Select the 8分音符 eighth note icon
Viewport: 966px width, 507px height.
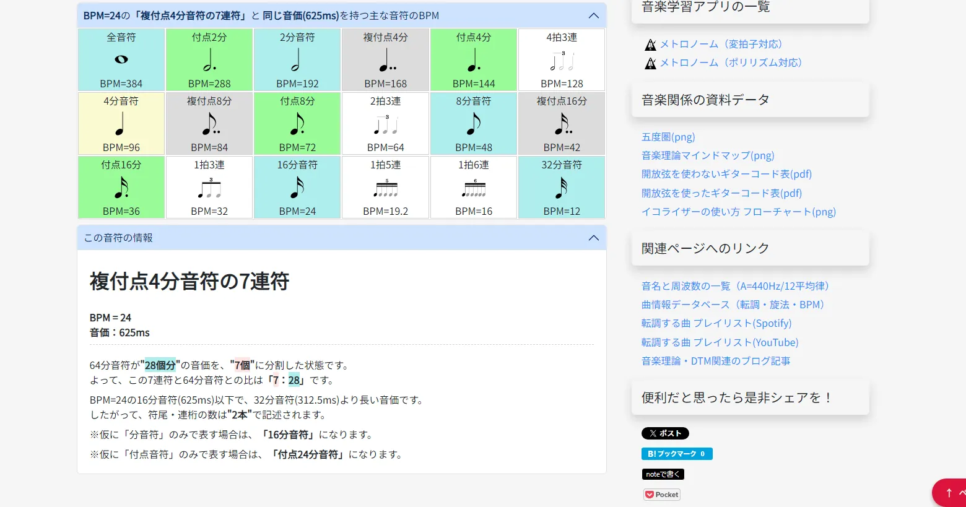[474, 124]
